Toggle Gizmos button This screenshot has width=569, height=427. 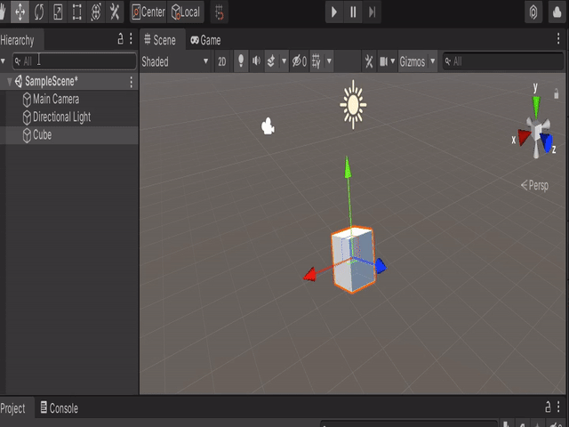(413, 61)
